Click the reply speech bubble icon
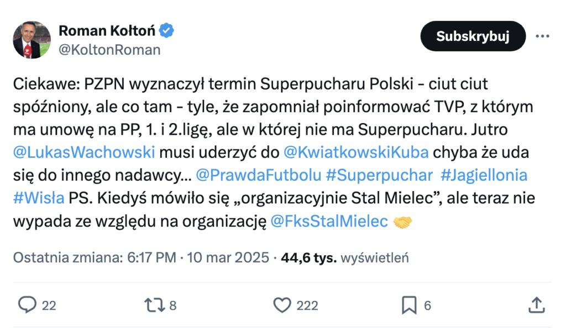 point(27,304)
